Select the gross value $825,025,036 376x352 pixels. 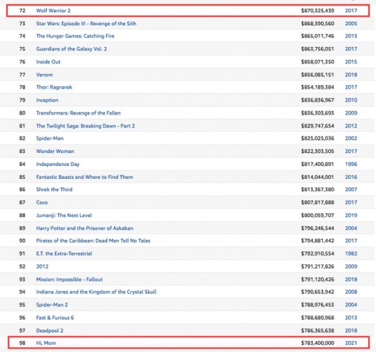point(317,138)
